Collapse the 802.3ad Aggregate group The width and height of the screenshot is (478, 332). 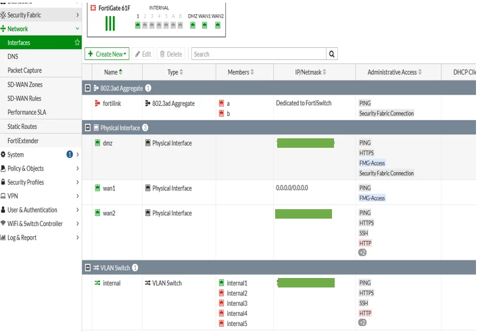88,88
